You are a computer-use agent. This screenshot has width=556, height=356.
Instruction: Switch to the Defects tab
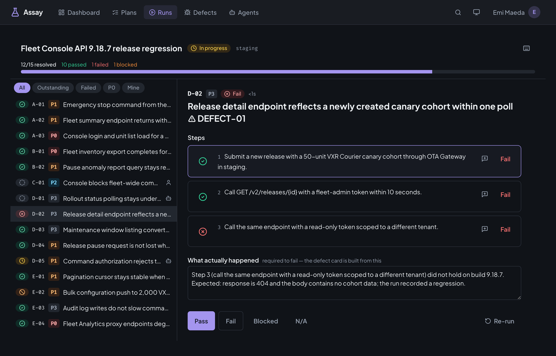[200, 12]
